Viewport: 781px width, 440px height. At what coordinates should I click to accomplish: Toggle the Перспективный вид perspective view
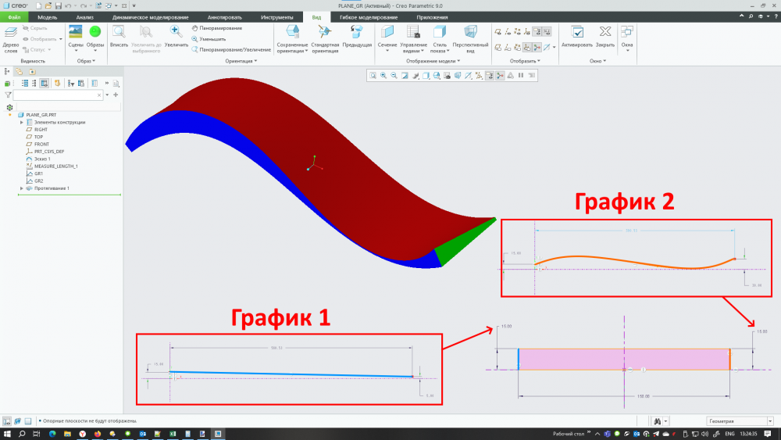470,39
